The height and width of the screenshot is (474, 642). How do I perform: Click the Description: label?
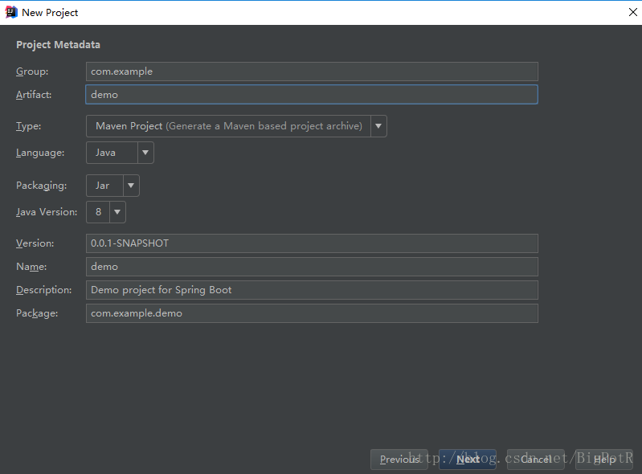(44, 290)
